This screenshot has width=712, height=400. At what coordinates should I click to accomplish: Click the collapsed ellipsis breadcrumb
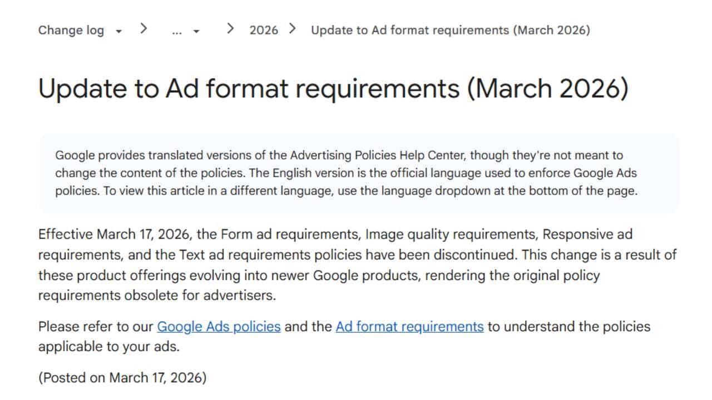pos(177,32)
